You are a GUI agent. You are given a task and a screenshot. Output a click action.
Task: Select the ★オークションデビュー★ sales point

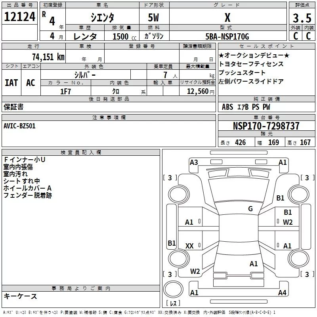[x=254, y=55]
